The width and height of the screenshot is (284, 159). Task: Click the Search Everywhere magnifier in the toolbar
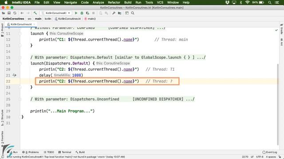(133, 13)
